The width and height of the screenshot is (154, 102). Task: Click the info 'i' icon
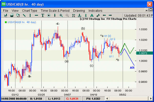86,15
